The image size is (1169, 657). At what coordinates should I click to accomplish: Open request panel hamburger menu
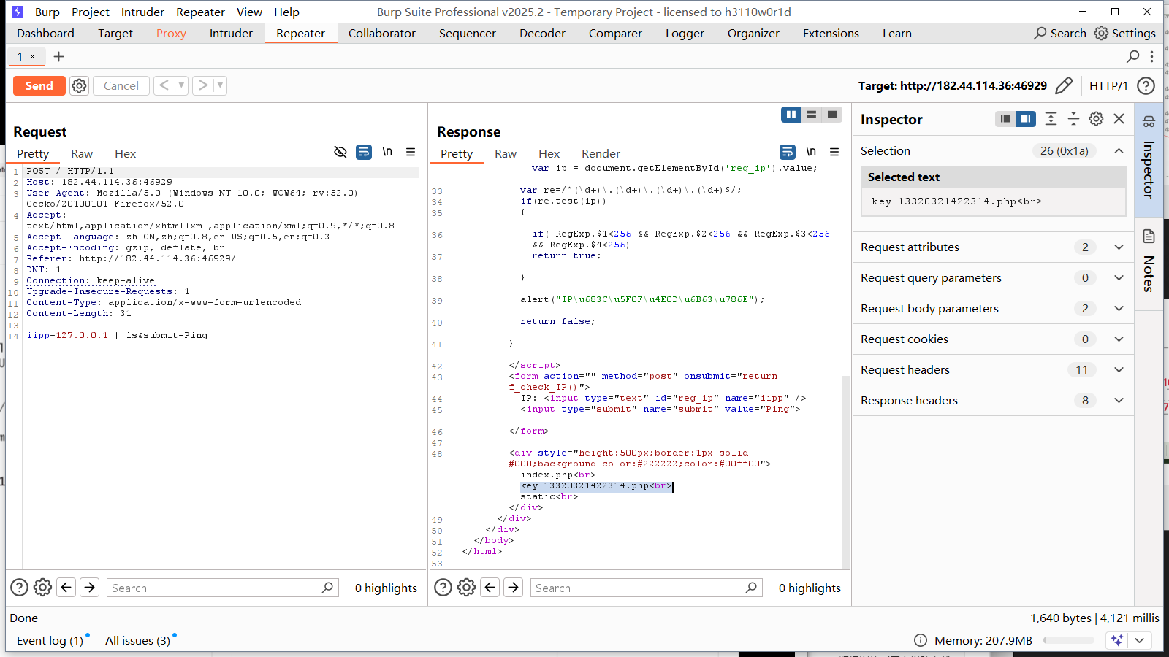(411, 152)
